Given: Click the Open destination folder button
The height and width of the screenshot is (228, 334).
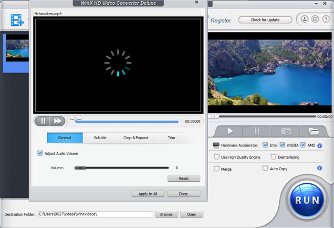Looking at the screenshot, I should coord(191,214).
